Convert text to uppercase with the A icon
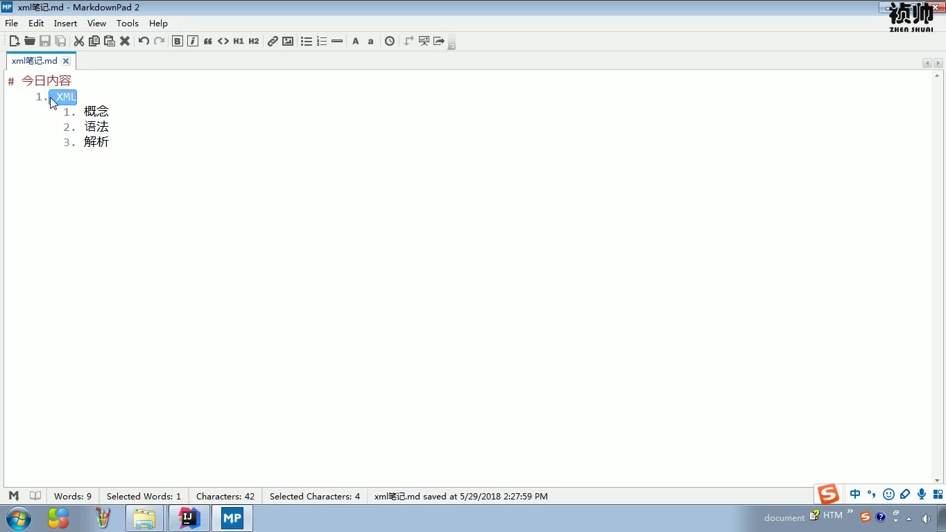Image resolution: width=946 pixels, height=532 pixels. click(x=355, y=41)
